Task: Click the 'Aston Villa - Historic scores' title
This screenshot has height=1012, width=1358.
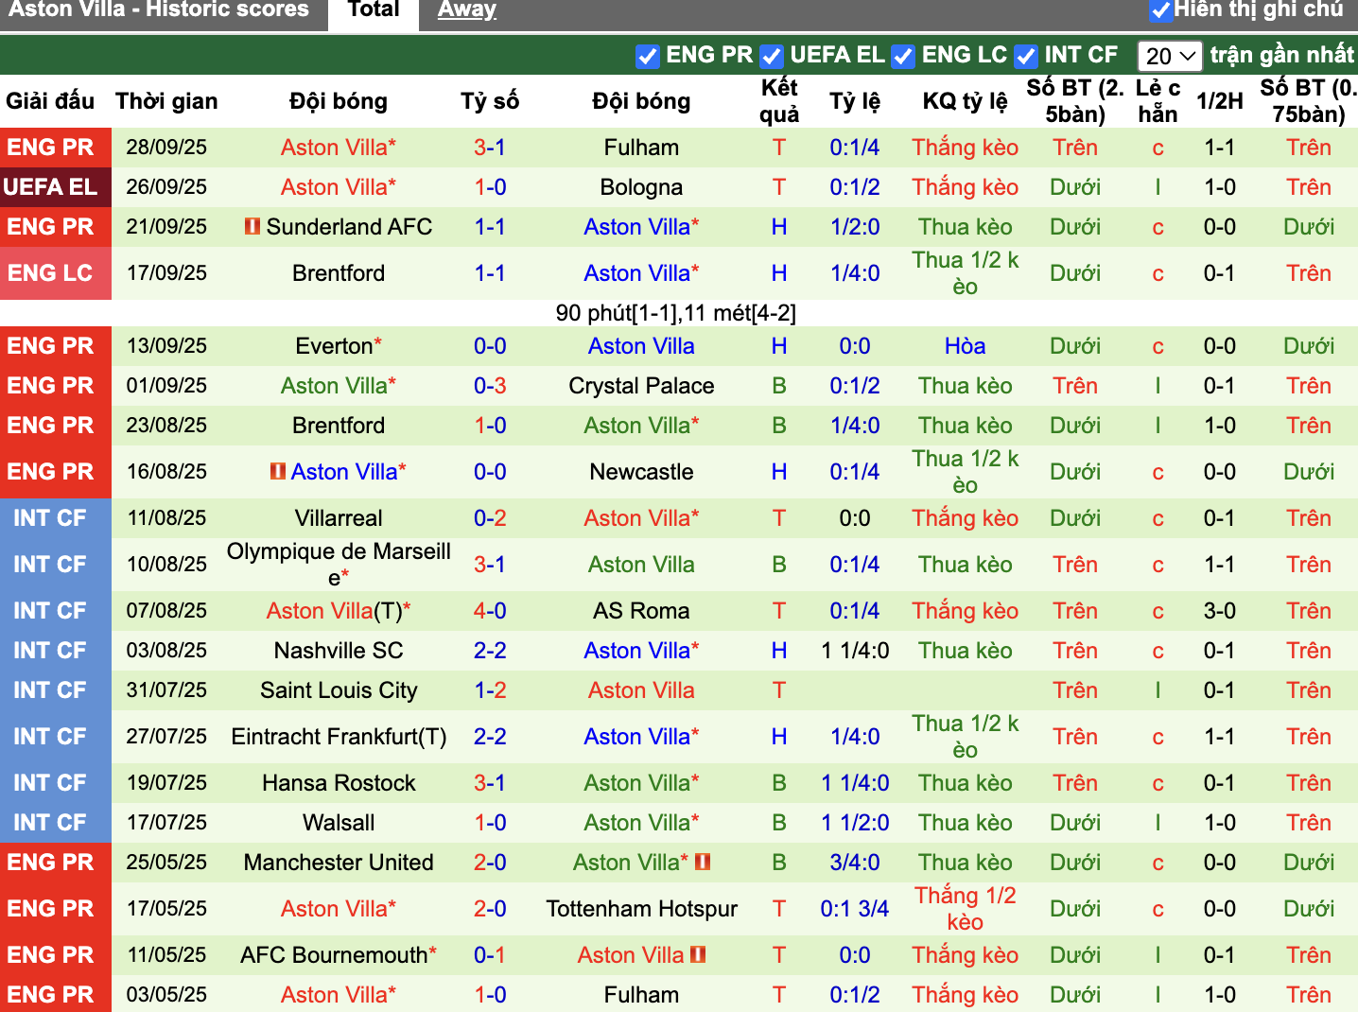Action: [x=159, y=10]
